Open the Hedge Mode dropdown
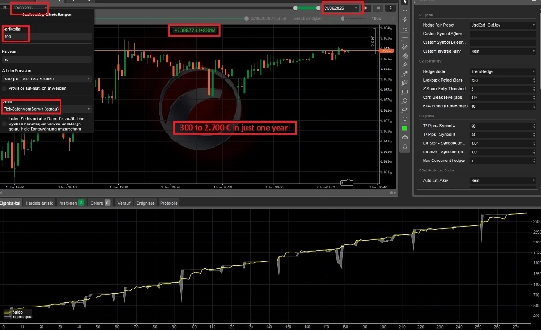Image resolution: width=541 pixels, height=330 pixels. [x=503, y=72]
